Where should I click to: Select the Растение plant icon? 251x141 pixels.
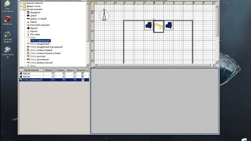coord(28,34)
